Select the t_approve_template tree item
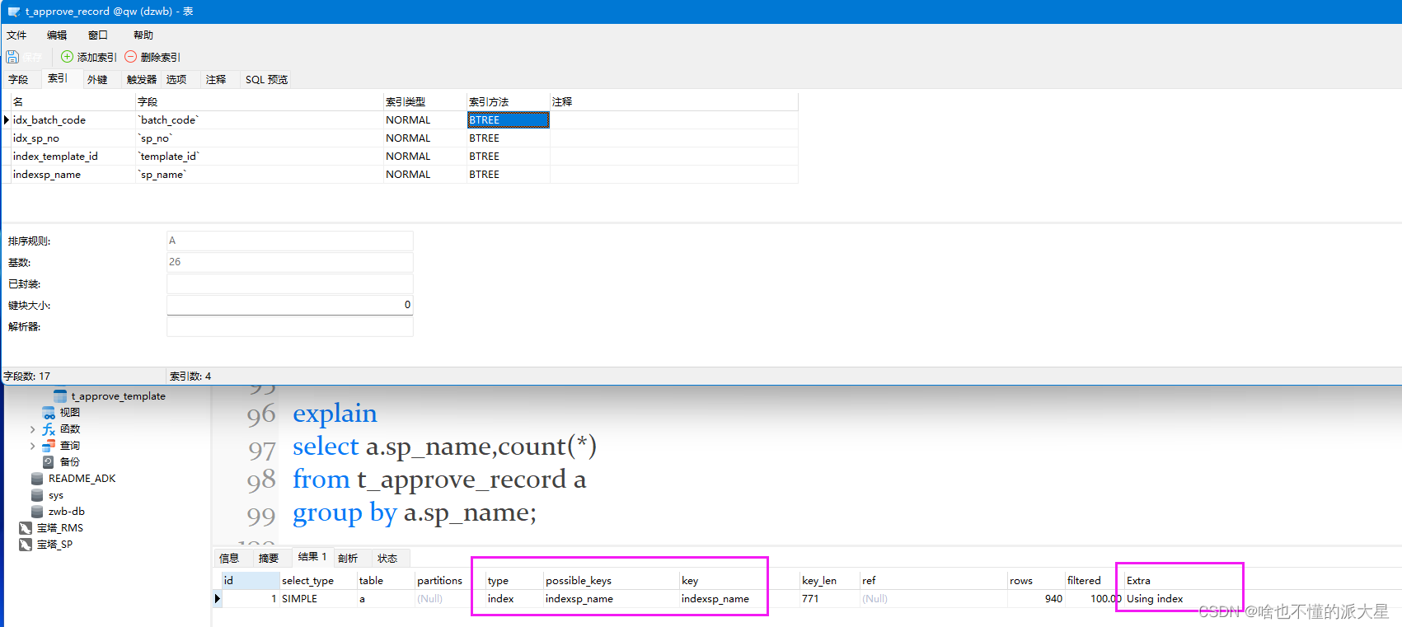 tap(118, 396)
